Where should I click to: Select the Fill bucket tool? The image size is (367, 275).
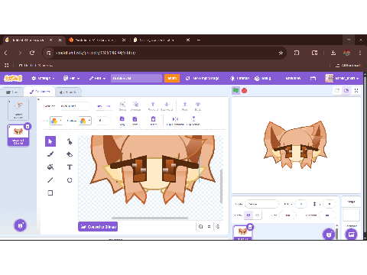50,167
